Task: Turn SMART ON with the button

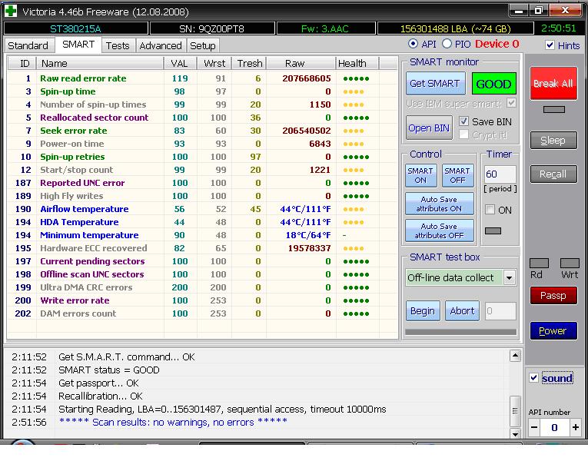Action: (420, 175)
